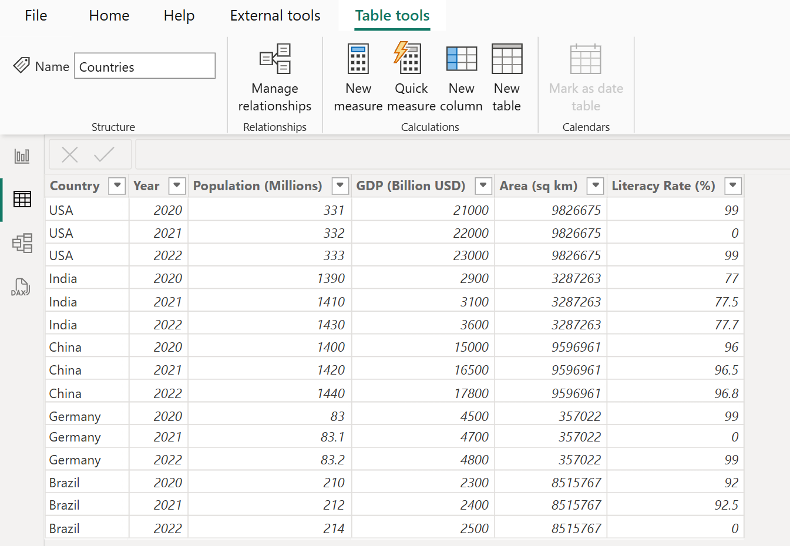Click the table Name field showing Countries
Viewport: 790px width, 546px height.
144,66
